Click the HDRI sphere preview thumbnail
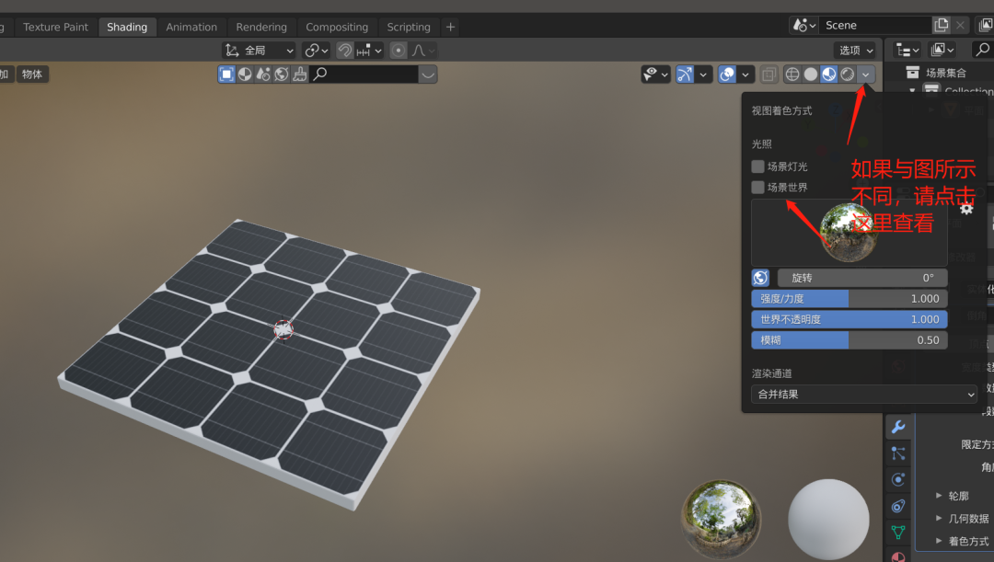The width and height of the screenshot is (994, 562). [849, 233]
